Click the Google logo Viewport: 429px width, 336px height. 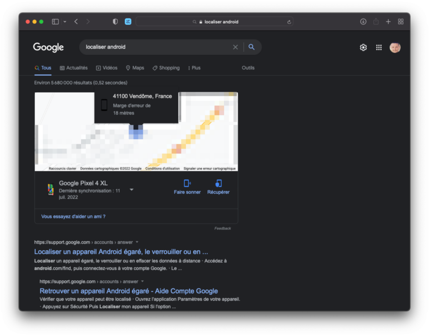coord(49,47)
